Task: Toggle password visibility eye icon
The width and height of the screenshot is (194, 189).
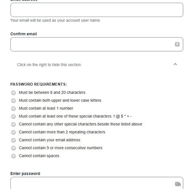Action: click(178, 184)
